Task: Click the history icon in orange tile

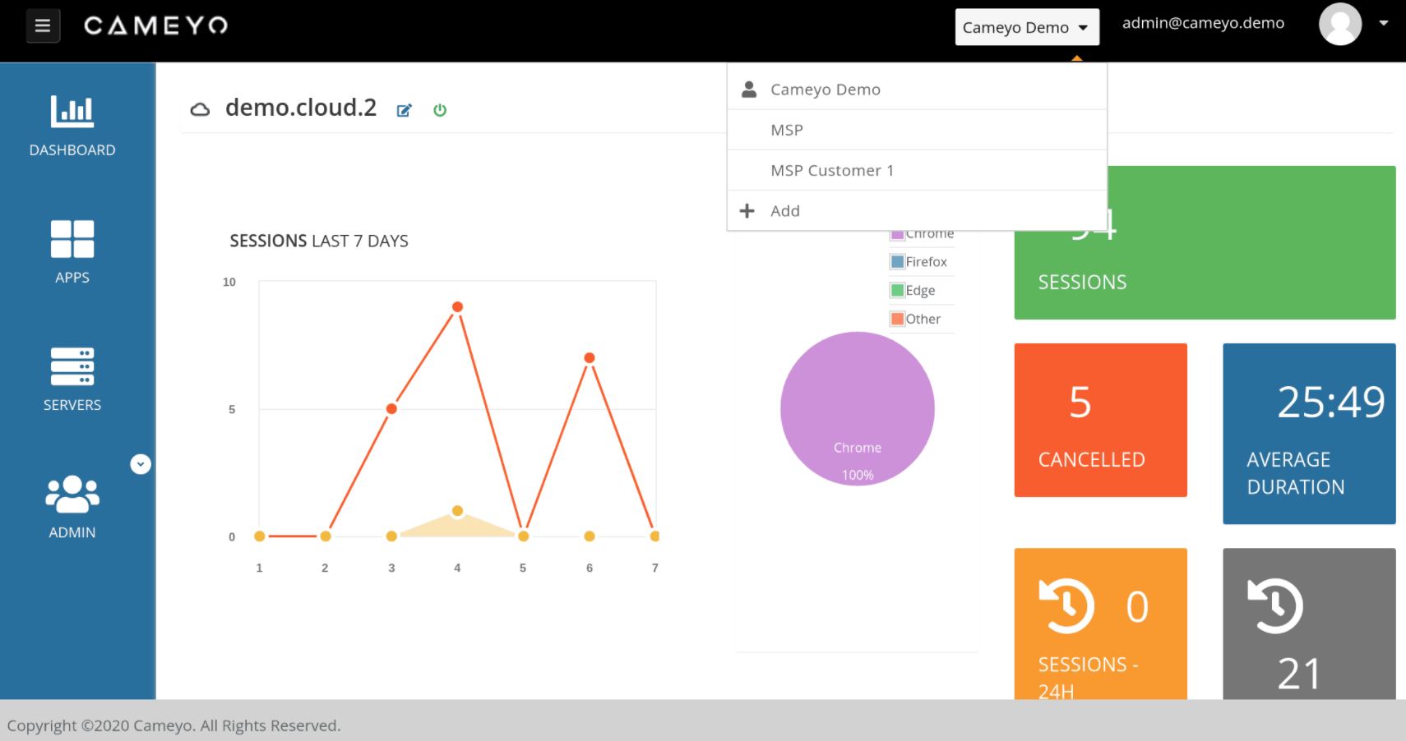Action: tap(1067, 606)
